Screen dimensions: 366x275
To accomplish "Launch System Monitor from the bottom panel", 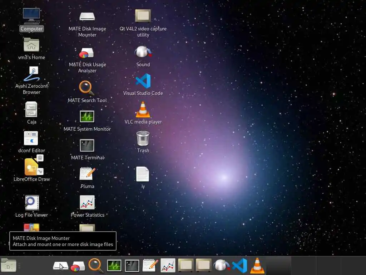I will (x=114, y=266).
